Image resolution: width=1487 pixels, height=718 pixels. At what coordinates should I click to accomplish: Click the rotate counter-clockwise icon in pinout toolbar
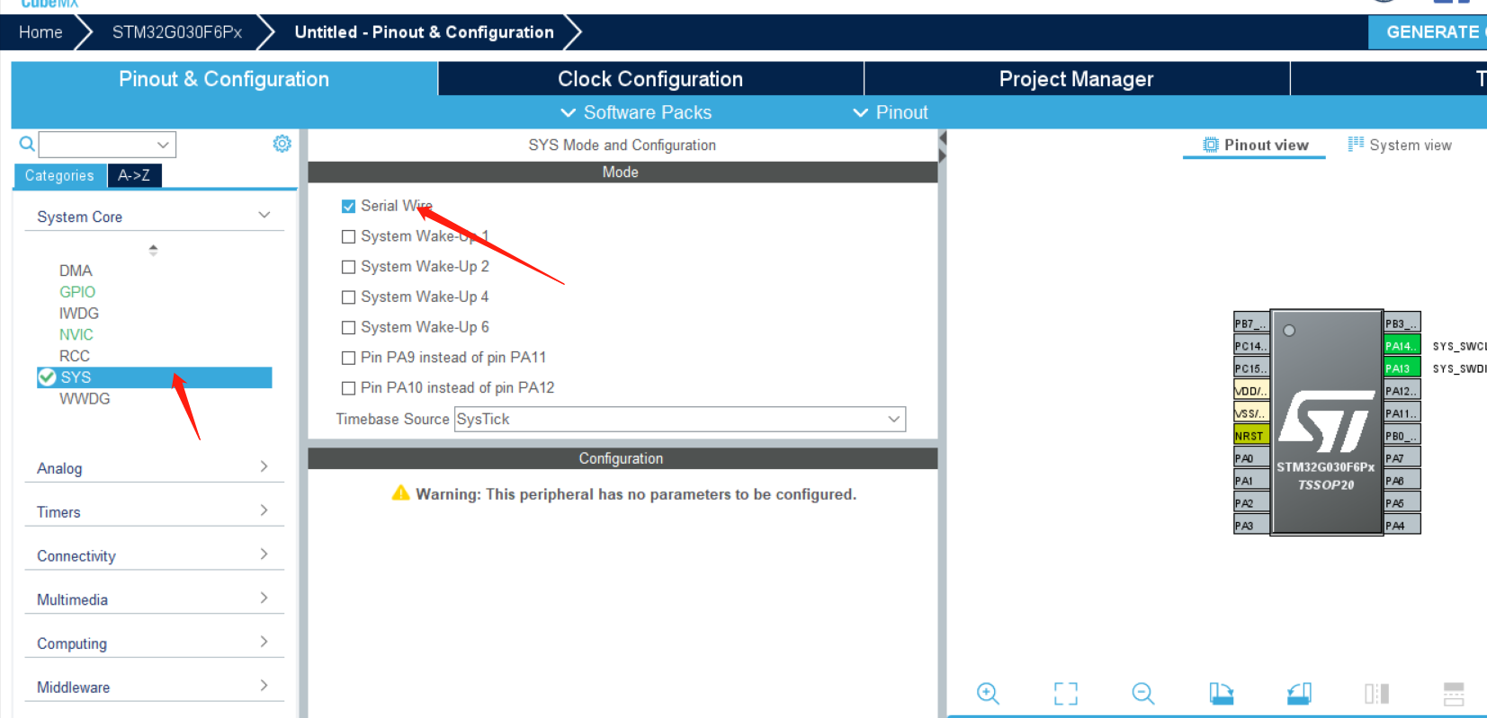[1299, 693]
